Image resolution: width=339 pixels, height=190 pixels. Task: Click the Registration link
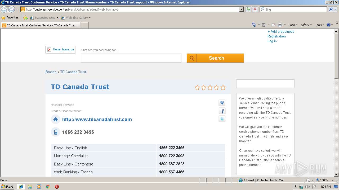pos(276,36)
